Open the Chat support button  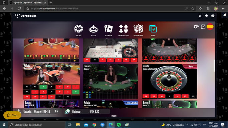[12, 115]
